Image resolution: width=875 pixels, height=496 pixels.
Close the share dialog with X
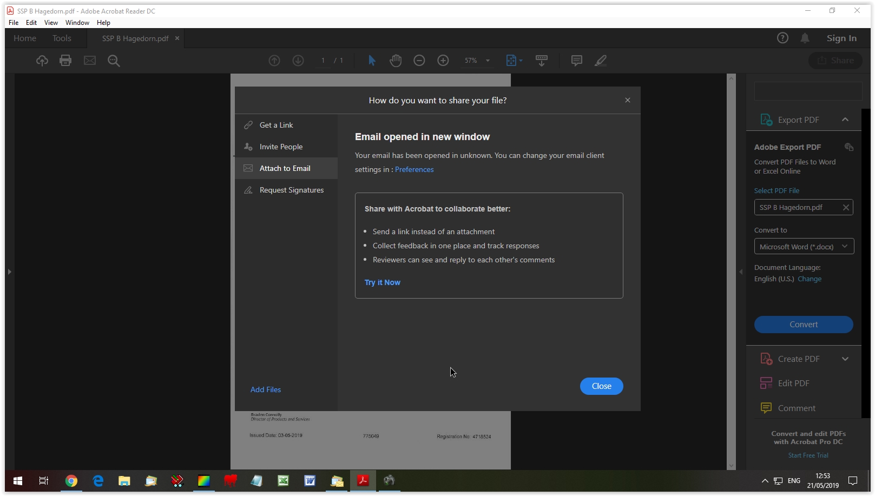628,100
